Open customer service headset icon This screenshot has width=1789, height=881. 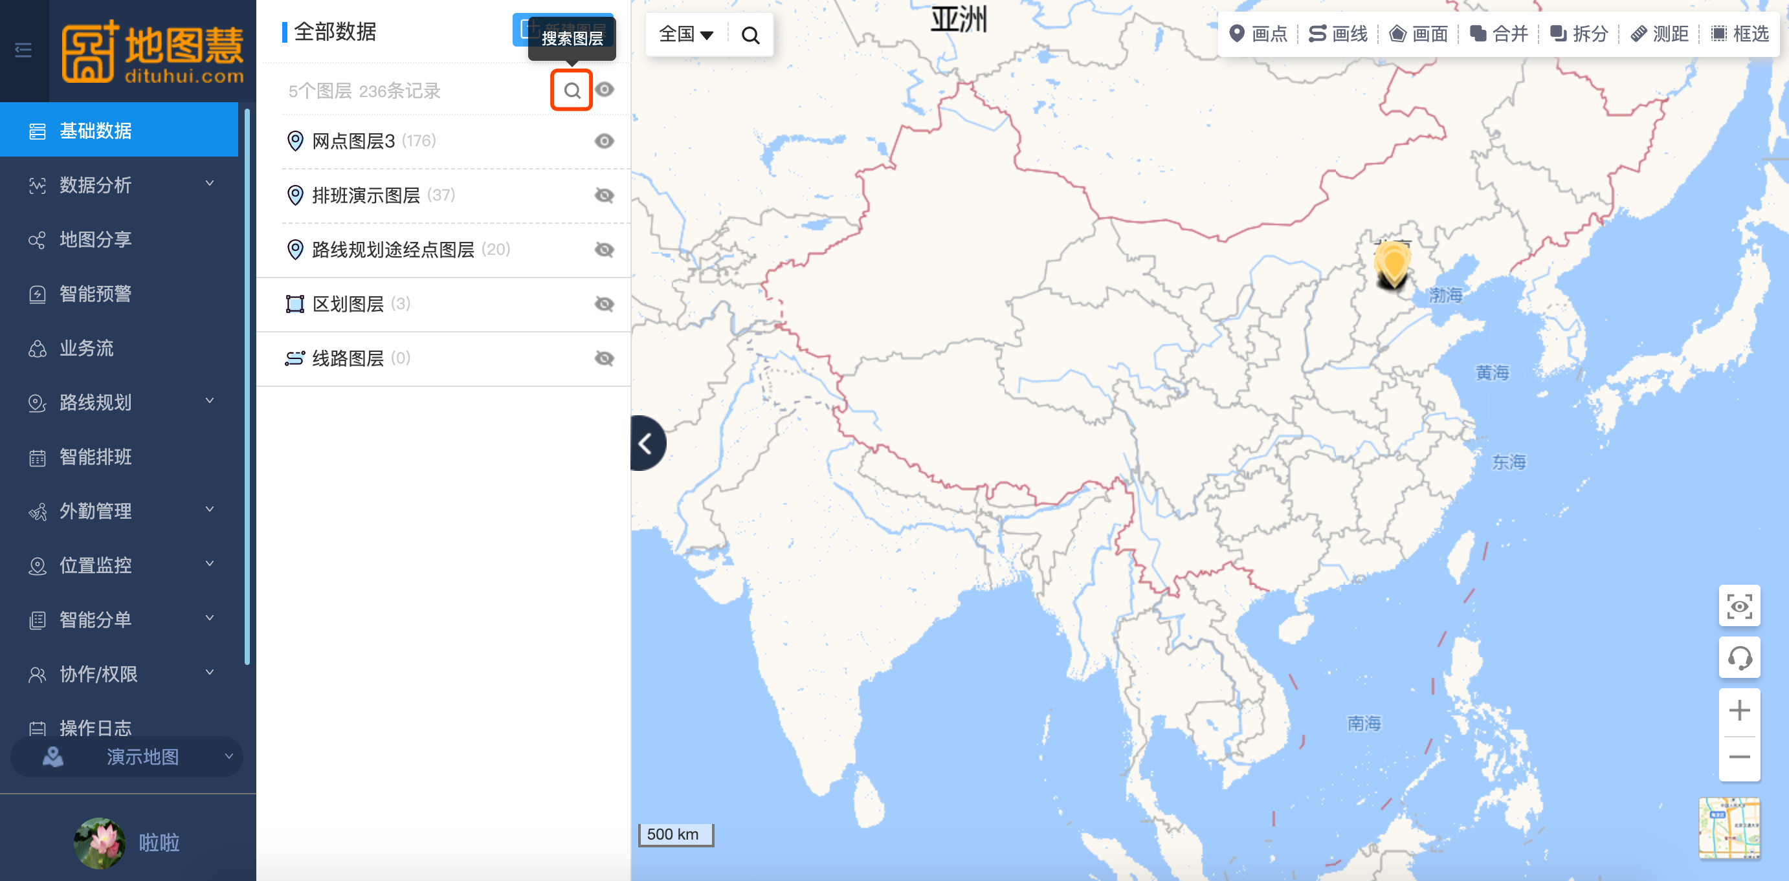click(1739, 657)
